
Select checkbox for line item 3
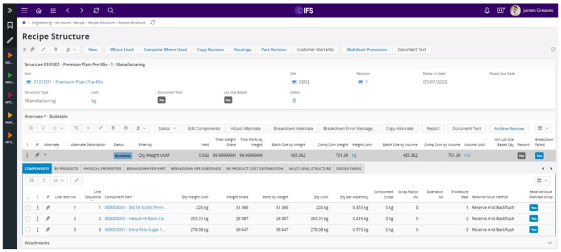point(28,229)
